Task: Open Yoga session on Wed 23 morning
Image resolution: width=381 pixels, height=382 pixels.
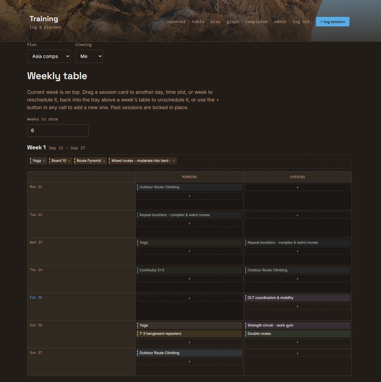Action: pos(189,243)
